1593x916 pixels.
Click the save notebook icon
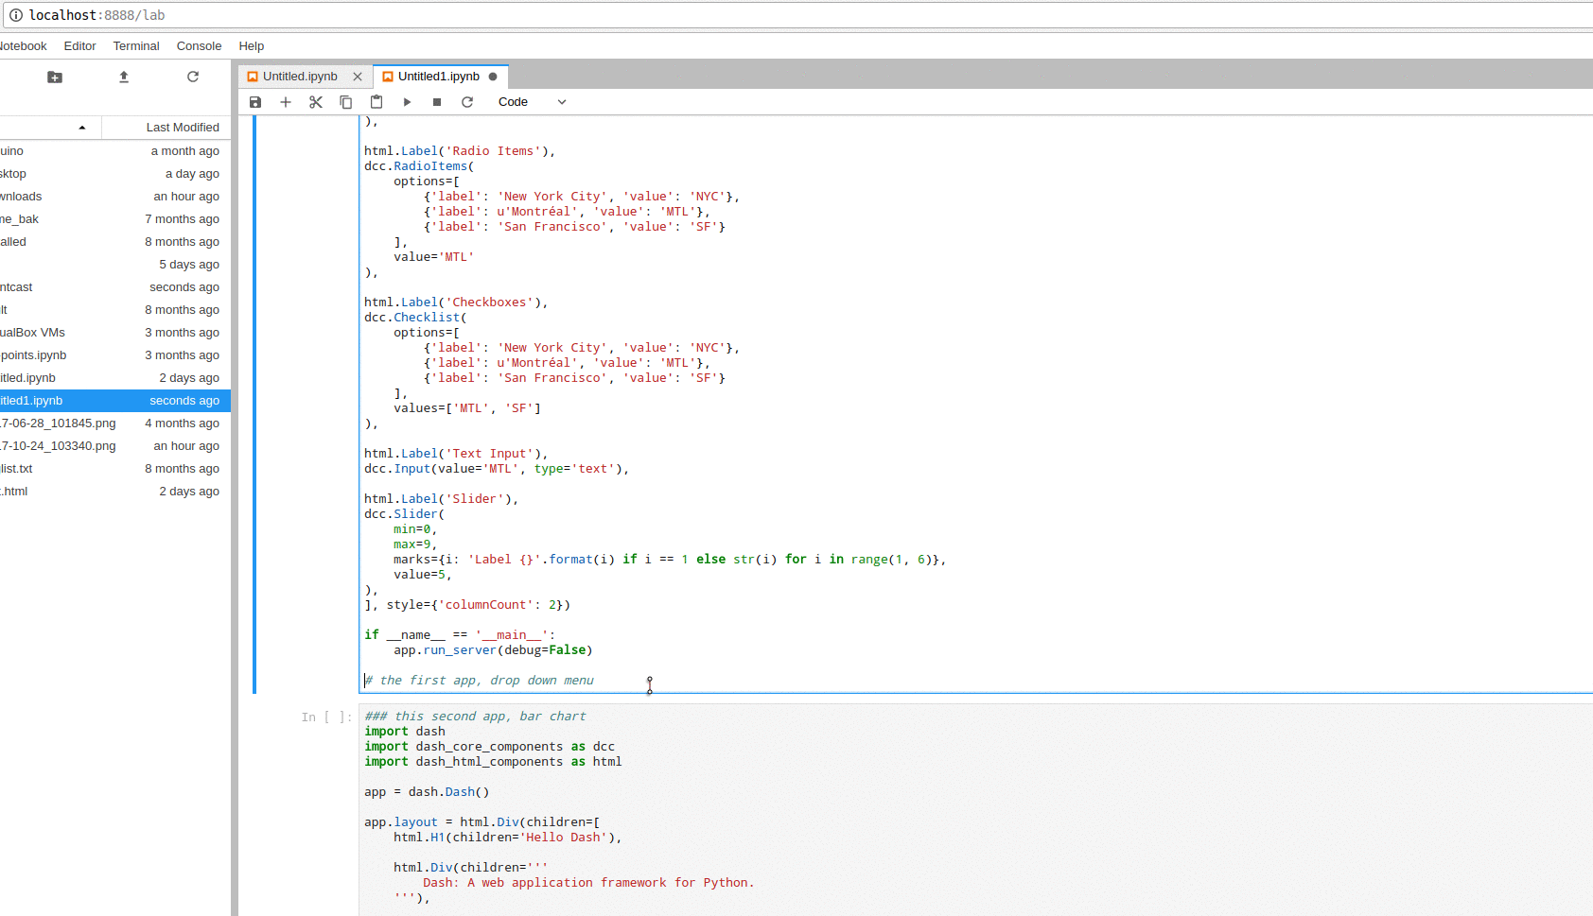pyautogui.click(x=255, y=102)
